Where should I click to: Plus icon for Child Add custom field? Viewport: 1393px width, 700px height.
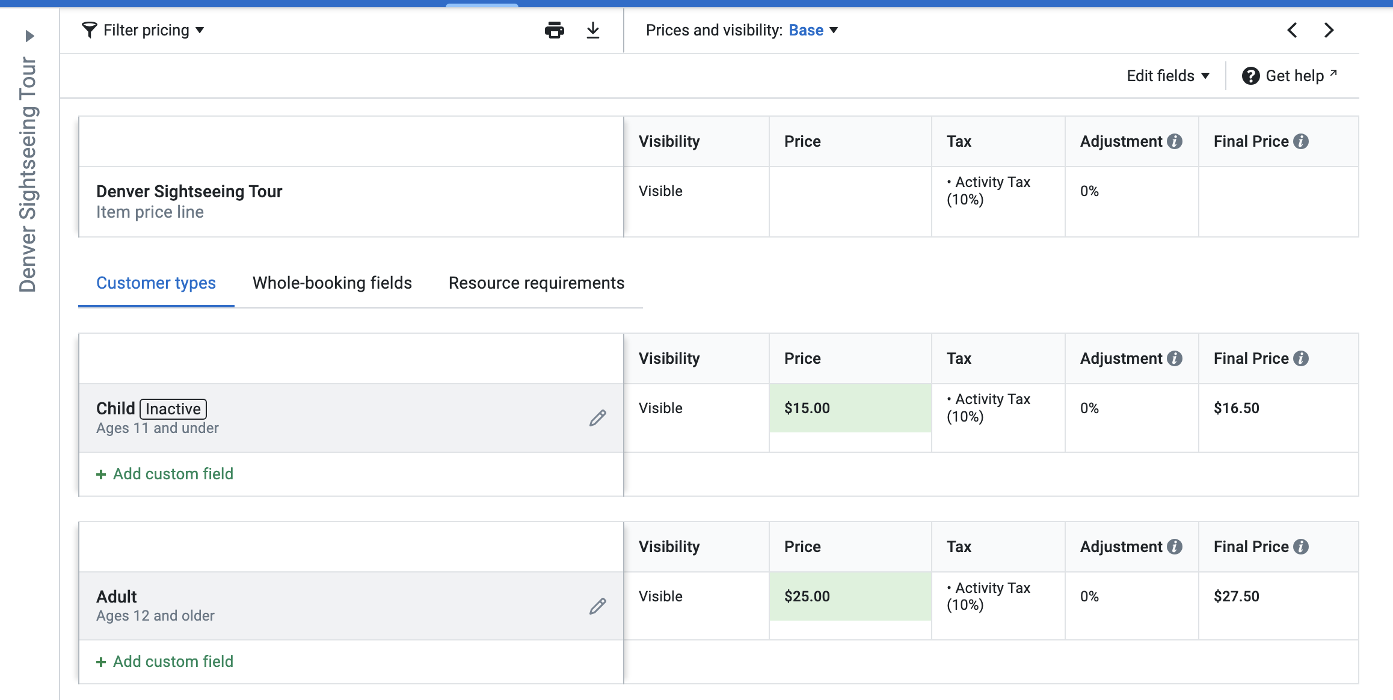101,474
